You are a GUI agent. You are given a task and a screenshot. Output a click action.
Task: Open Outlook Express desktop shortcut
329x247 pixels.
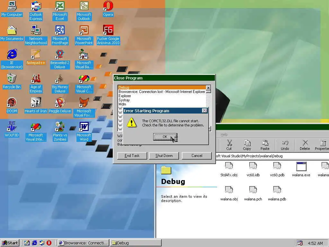click(x=36, y=11)
